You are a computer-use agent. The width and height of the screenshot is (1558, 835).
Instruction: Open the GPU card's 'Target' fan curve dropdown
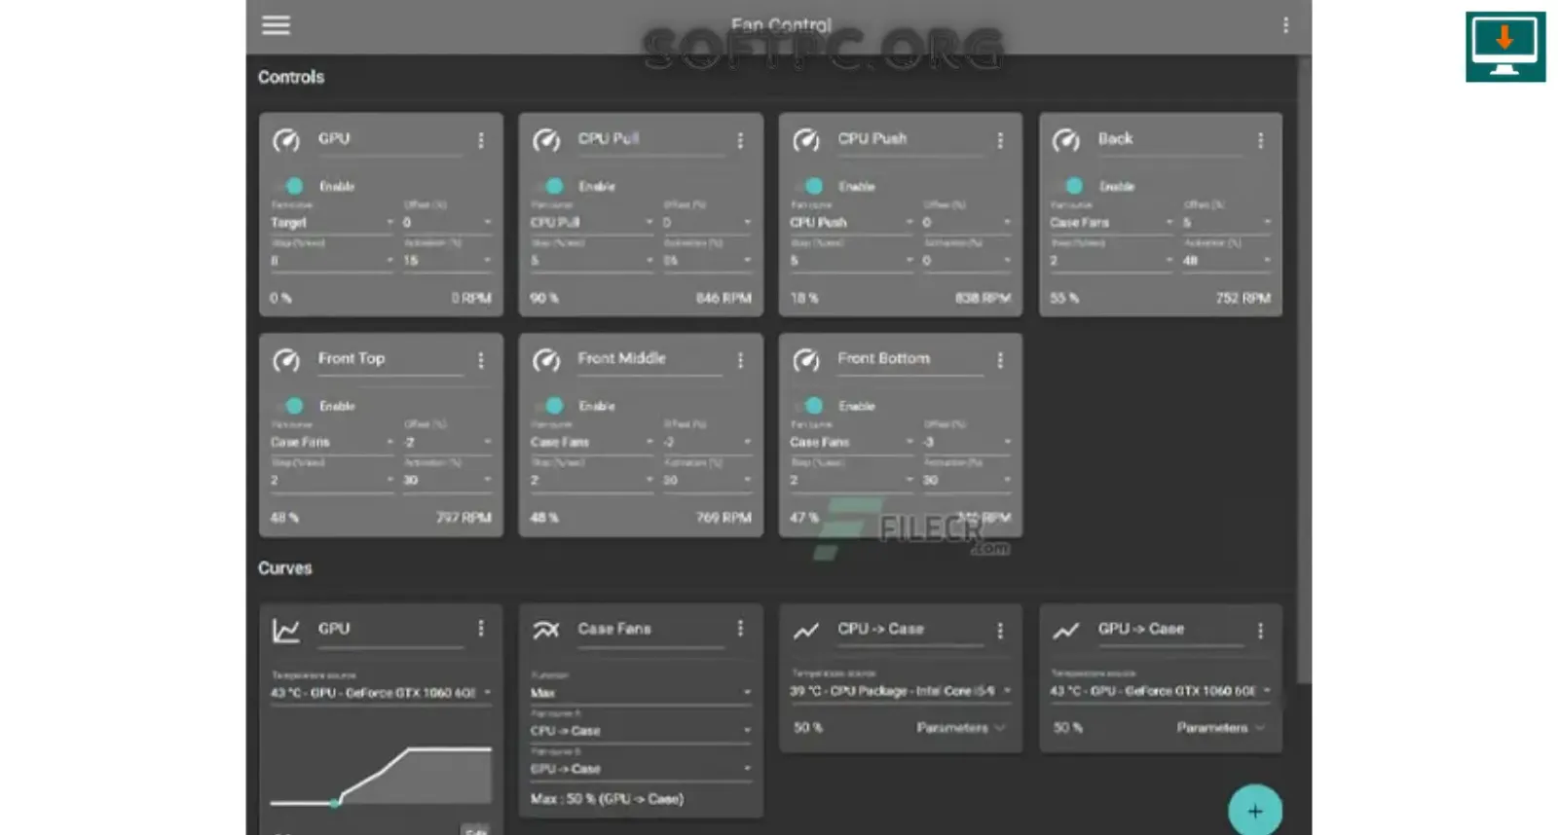point(332,223)
